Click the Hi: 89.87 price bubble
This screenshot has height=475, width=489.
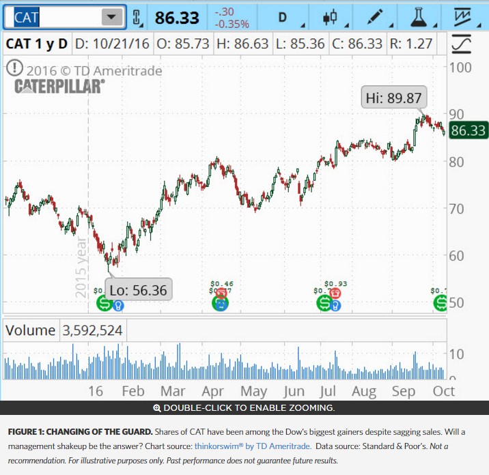click(x=394, y=98)
